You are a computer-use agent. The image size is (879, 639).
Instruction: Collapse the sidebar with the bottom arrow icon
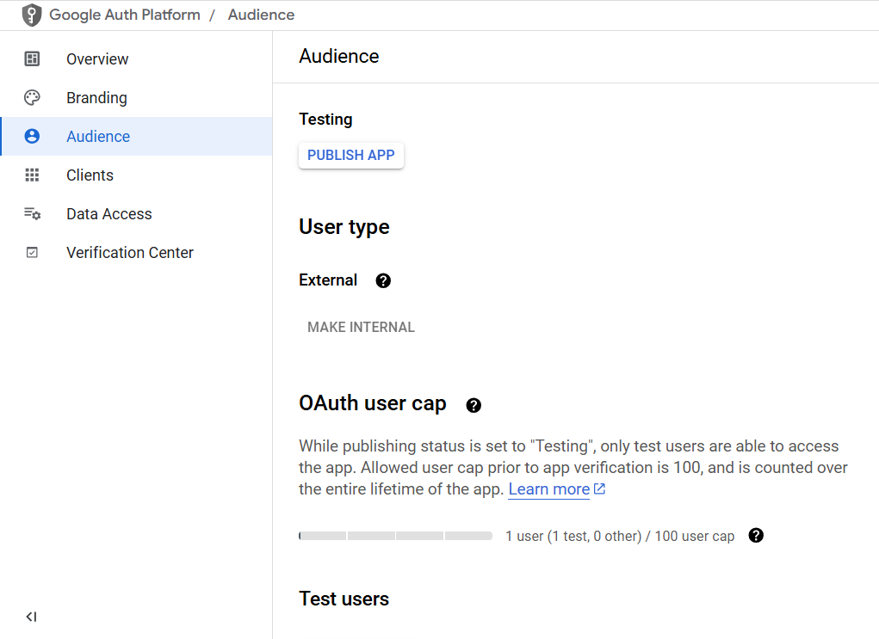pos(32,617)
